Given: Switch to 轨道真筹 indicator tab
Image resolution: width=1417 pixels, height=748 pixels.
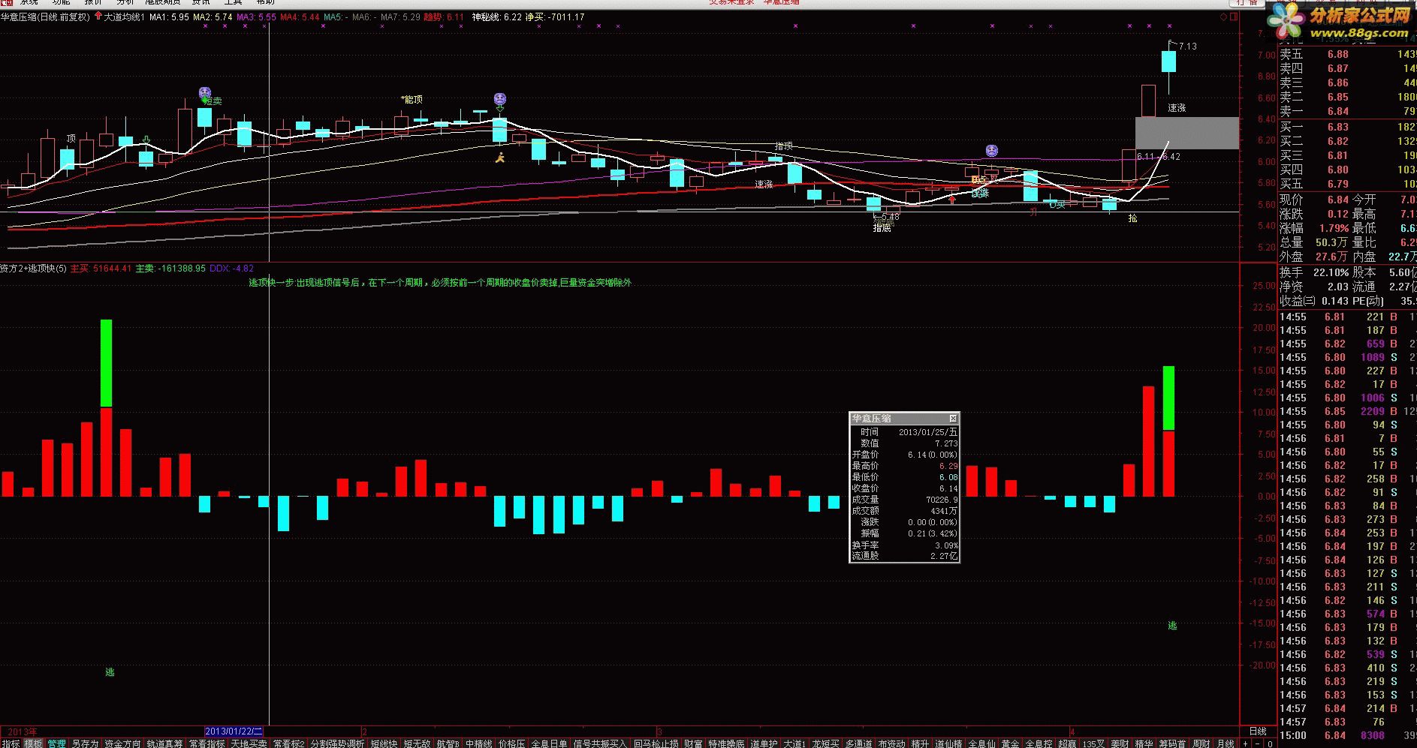Looking at the screenshot, I should [164, 743].
